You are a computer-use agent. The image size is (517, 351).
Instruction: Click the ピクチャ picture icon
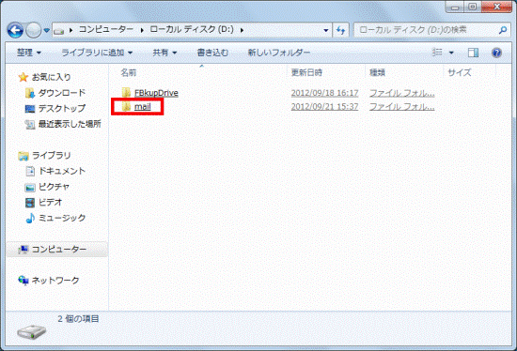(x=30, y=187)
